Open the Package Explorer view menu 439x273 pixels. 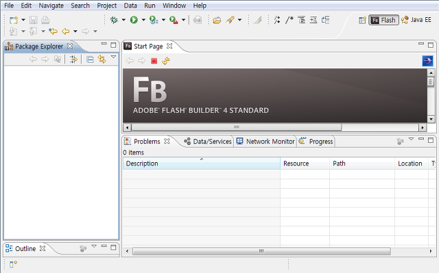pyautogui.click(x=113, y=57)
